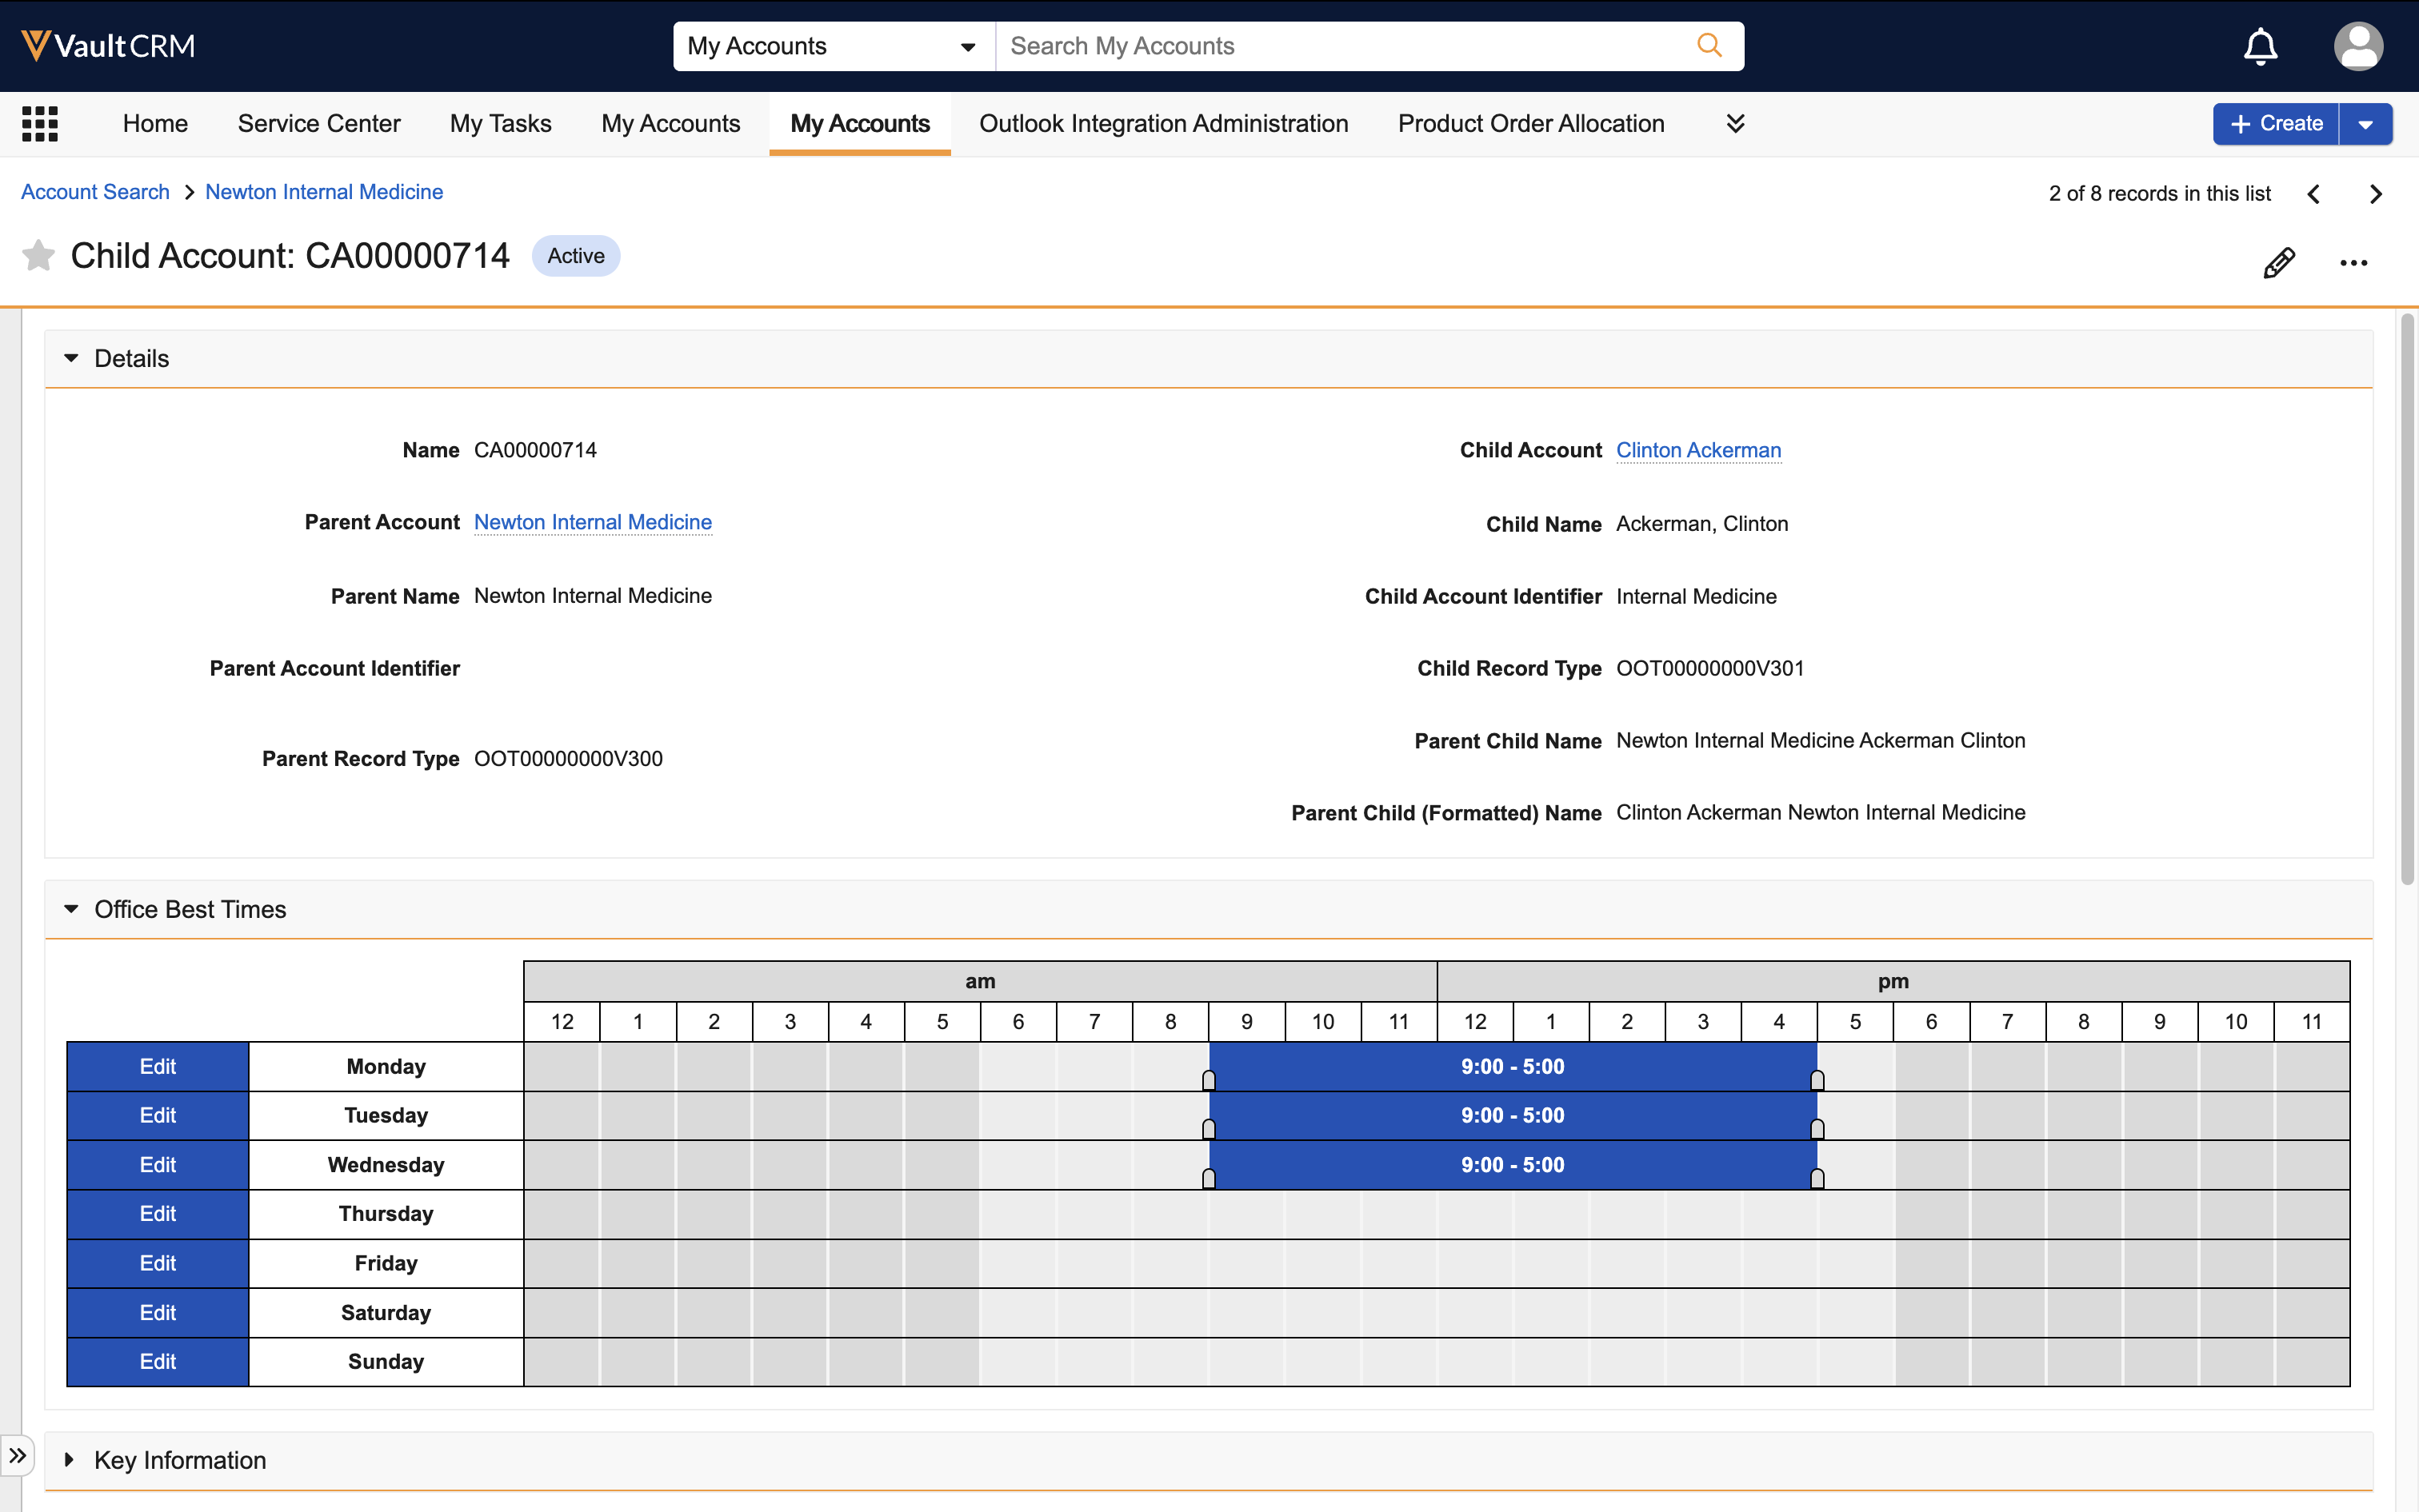Image resolution: width=2419 pixels, height=1512 pixels.
Task: Switch to the Service Center tab
Action: click(x=318, y=123)
